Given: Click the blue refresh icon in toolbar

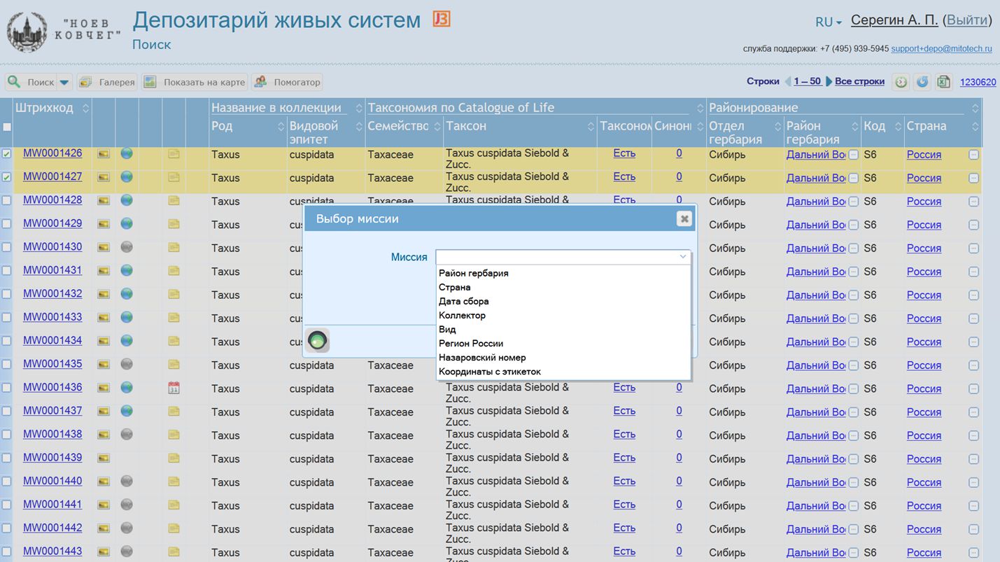Looking at the screenshot, I should pos(922,82).
